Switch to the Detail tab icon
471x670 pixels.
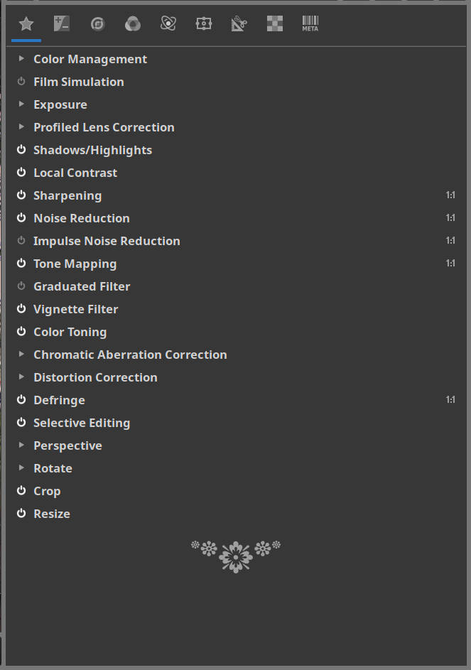click(97, 24)
